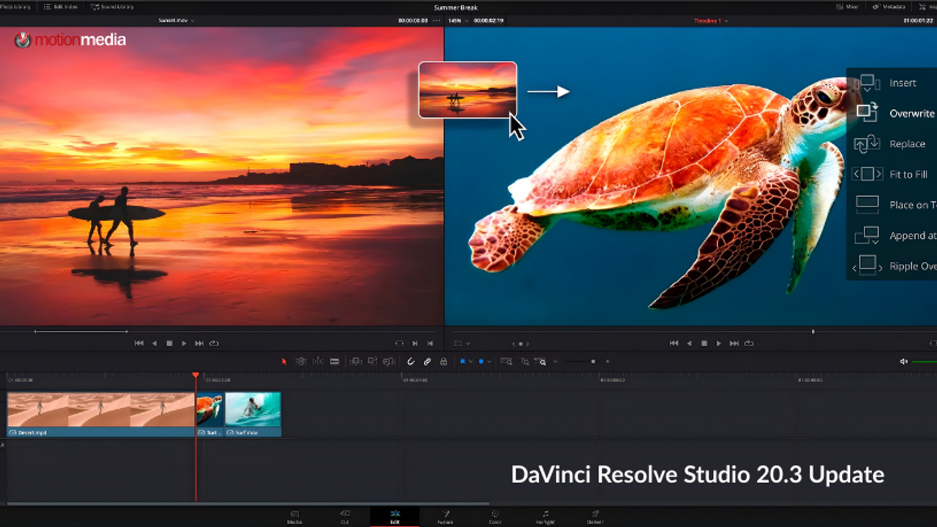Enable the Snapping magnet tool
Image resolution: width=937 pixels, height=527 pixels.
(410, 361)
